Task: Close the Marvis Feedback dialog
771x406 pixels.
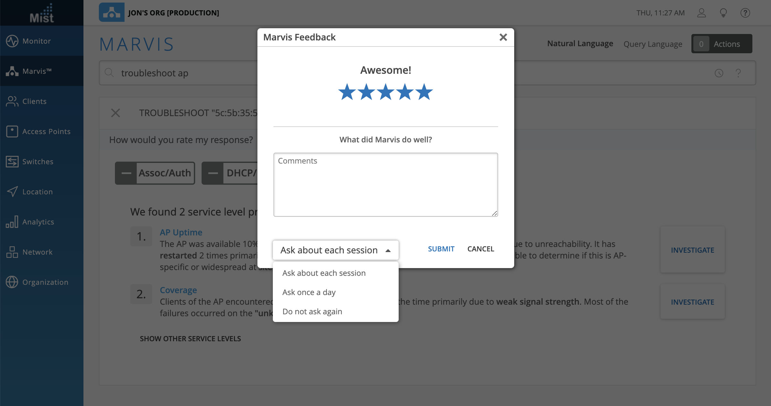Action: pyautogui.click(x=503, y=38)
